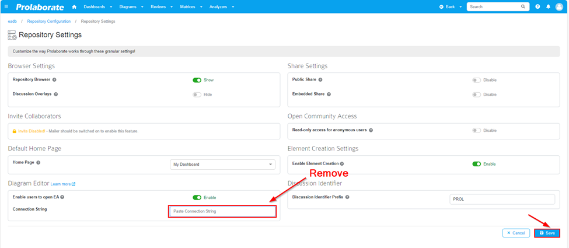Click the Enable users to open EA help icon
Viewport: 569px width, 248px height.
click(62, 197)
